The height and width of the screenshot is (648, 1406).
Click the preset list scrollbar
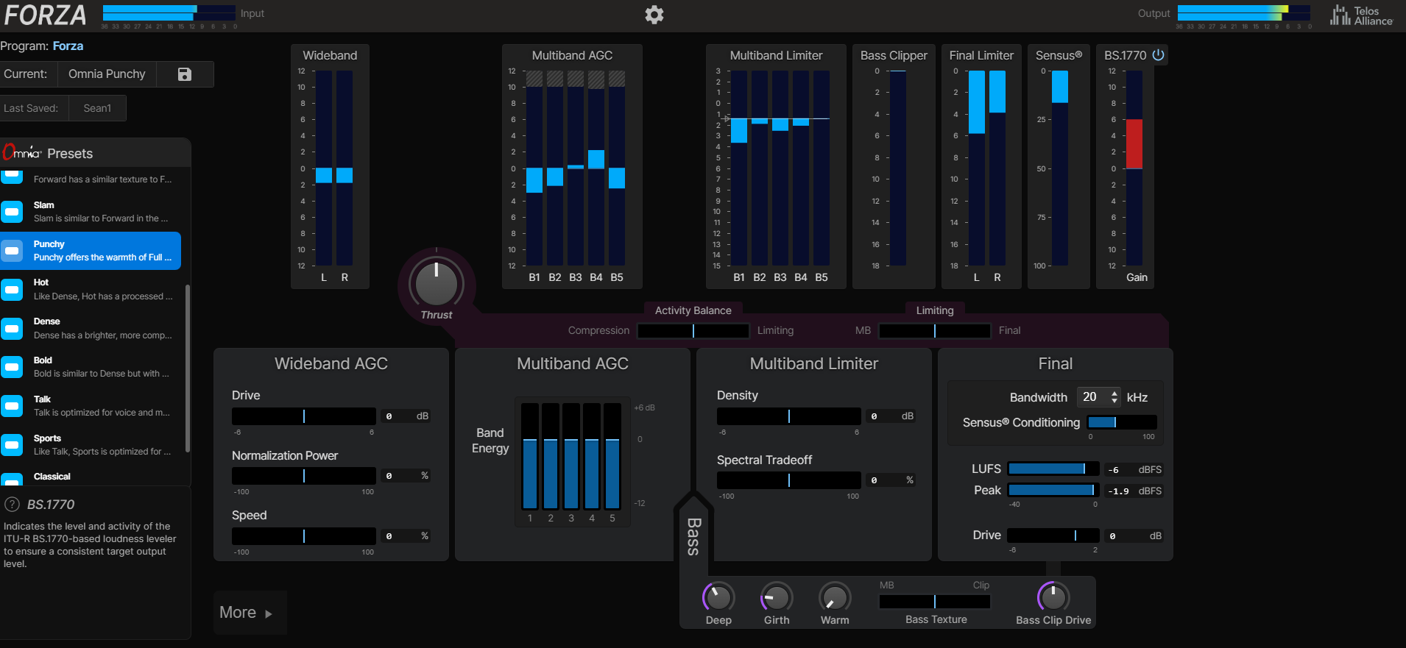pos(188,368)
